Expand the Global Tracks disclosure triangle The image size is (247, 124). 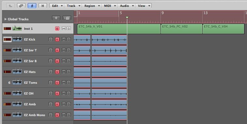pyautogui.click(x=5, y=19)
